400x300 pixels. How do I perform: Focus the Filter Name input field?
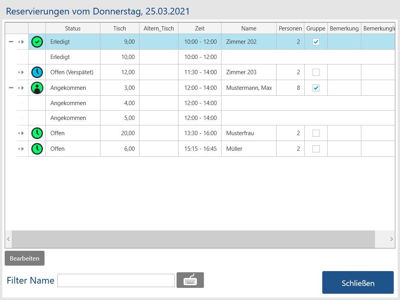[116, 280]
